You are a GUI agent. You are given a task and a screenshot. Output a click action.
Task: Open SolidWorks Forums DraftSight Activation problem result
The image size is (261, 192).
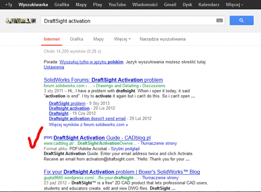(x=103, y=80)
